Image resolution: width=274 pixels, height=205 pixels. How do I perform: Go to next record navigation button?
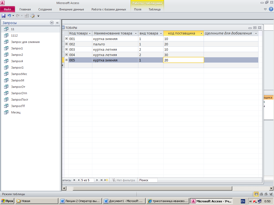97,180
